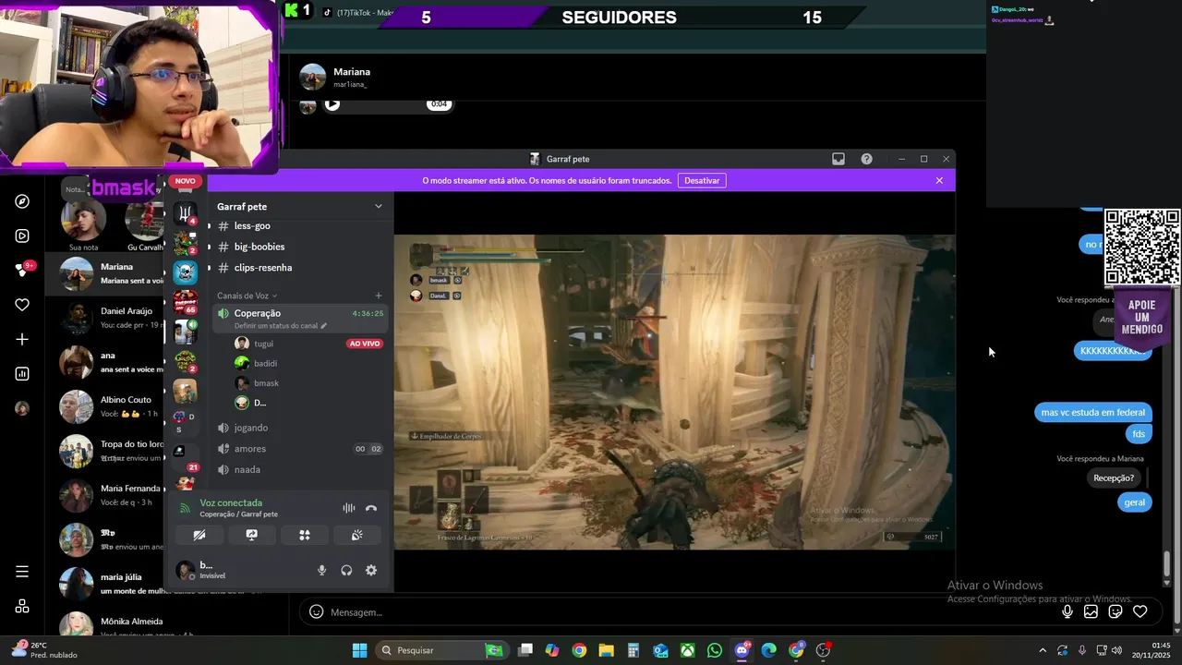Show hidden tray icons chevron
This screenshot has width=1182, height=665.
tap(1043, 650)
